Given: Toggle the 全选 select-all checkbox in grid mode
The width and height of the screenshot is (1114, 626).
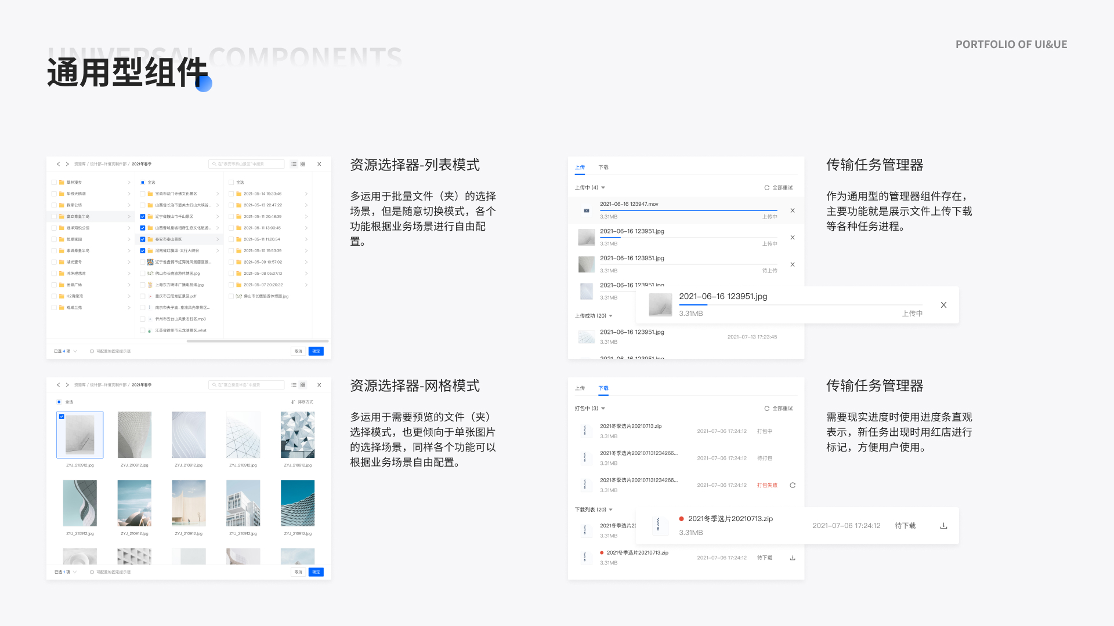Looking at the screenshot, I should (58, 401).
